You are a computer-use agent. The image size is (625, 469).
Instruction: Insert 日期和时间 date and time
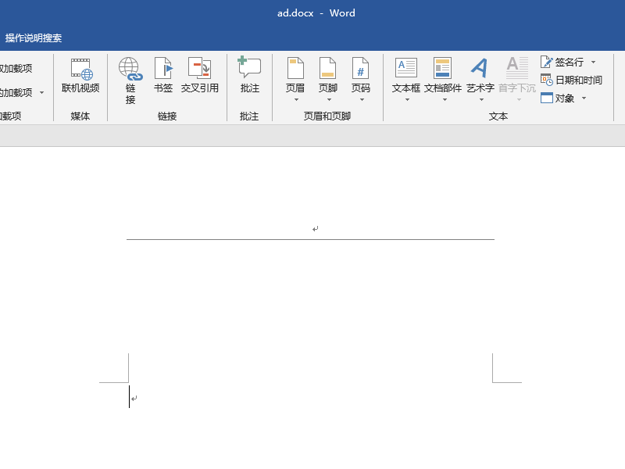coord(571,81)
